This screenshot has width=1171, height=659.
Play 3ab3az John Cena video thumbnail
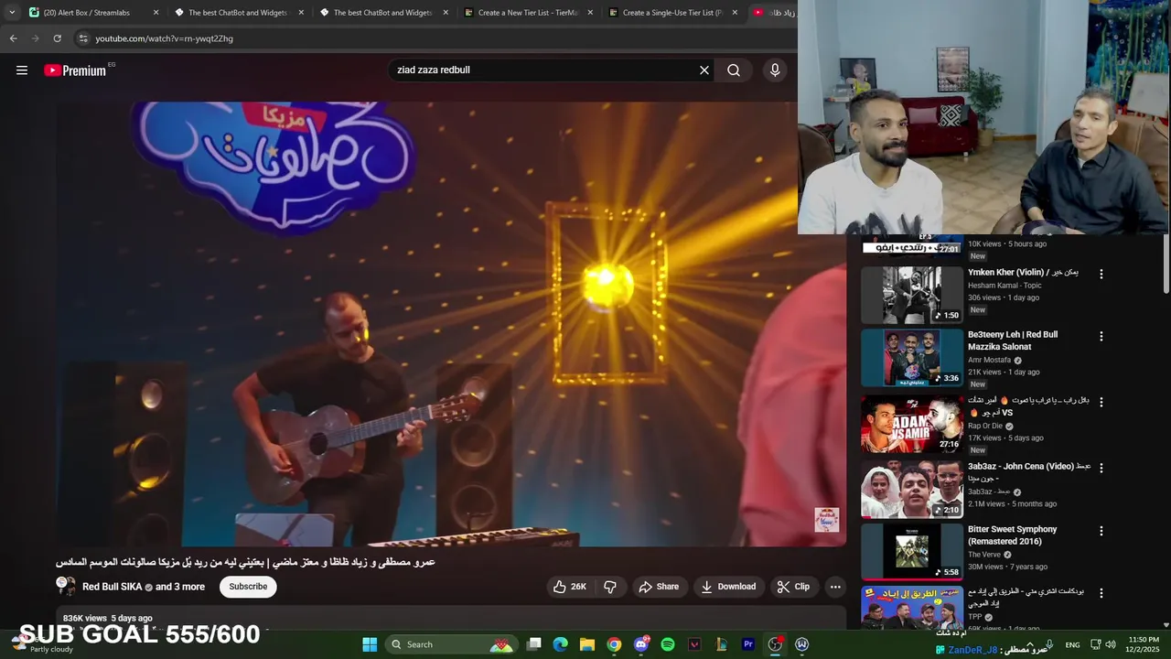[912, 490]
